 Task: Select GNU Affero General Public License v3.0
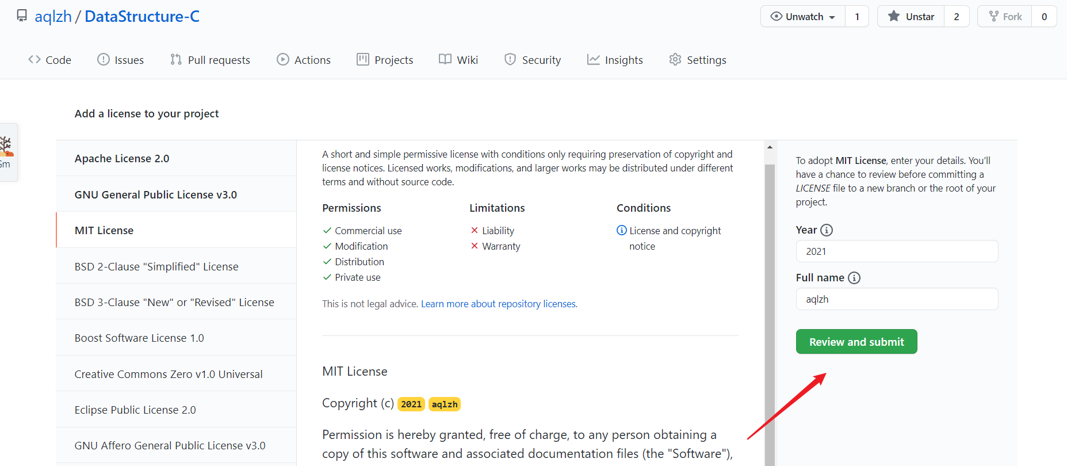[x=176, y=445]
